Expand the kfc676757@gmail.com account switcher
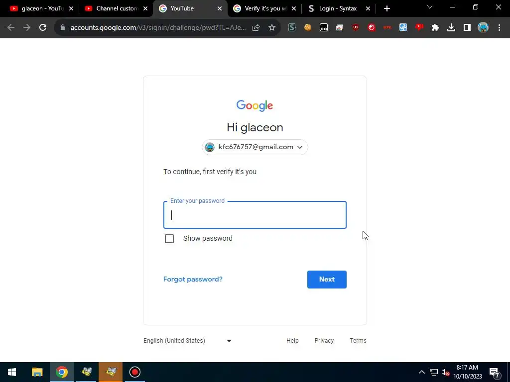Screen dimensions: 510x382 click(255, 147)
